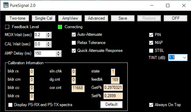Click the Default button

[112, 104]
